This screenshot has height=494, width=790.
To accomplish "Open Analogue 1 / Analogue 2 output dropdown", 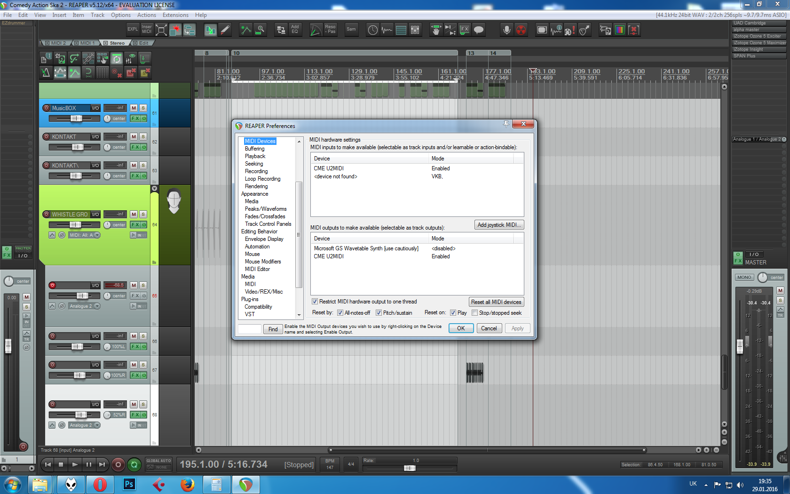I will click(759, 139).
